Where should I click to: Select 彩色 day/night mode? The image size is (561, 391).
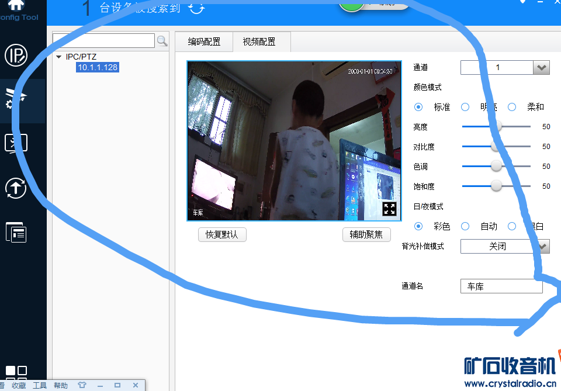coord(418,226)
